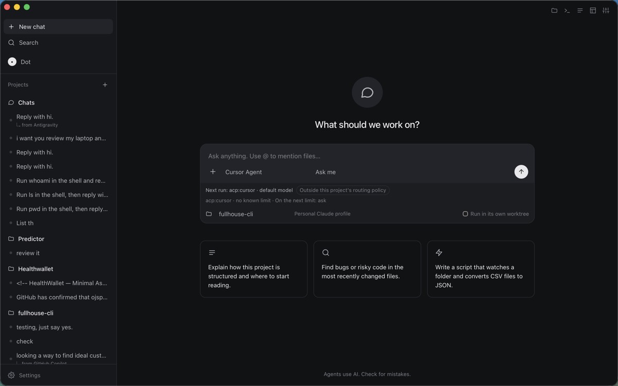Open the sliders settings icon in top toolbar

[606, 10]
